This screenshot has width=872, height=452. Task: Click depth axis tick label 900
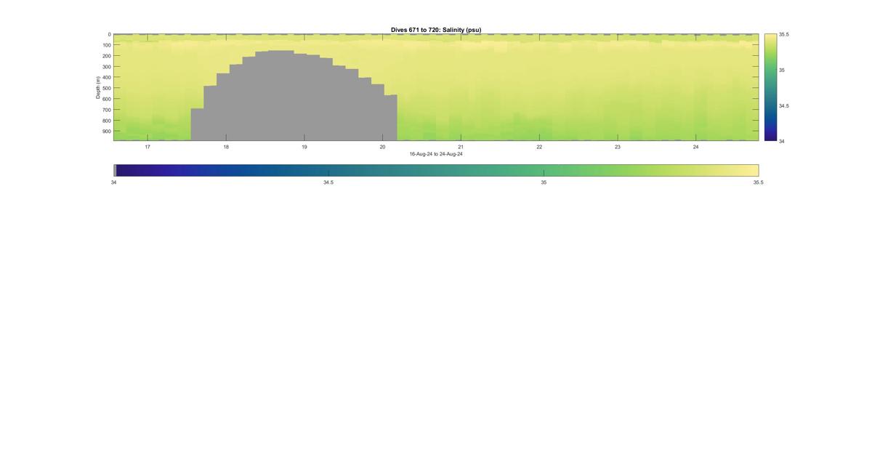[106, 132]
